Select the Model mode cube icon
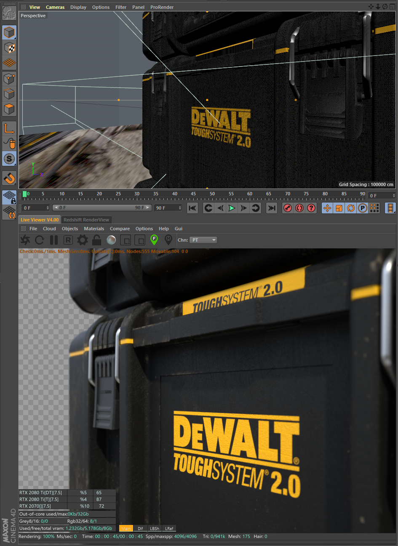 (9, 32)
